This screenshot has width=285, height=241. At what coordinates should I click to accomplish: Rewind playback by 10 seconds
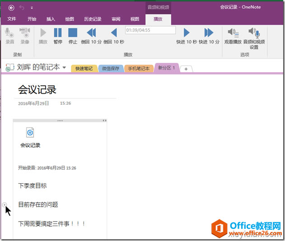114,33
